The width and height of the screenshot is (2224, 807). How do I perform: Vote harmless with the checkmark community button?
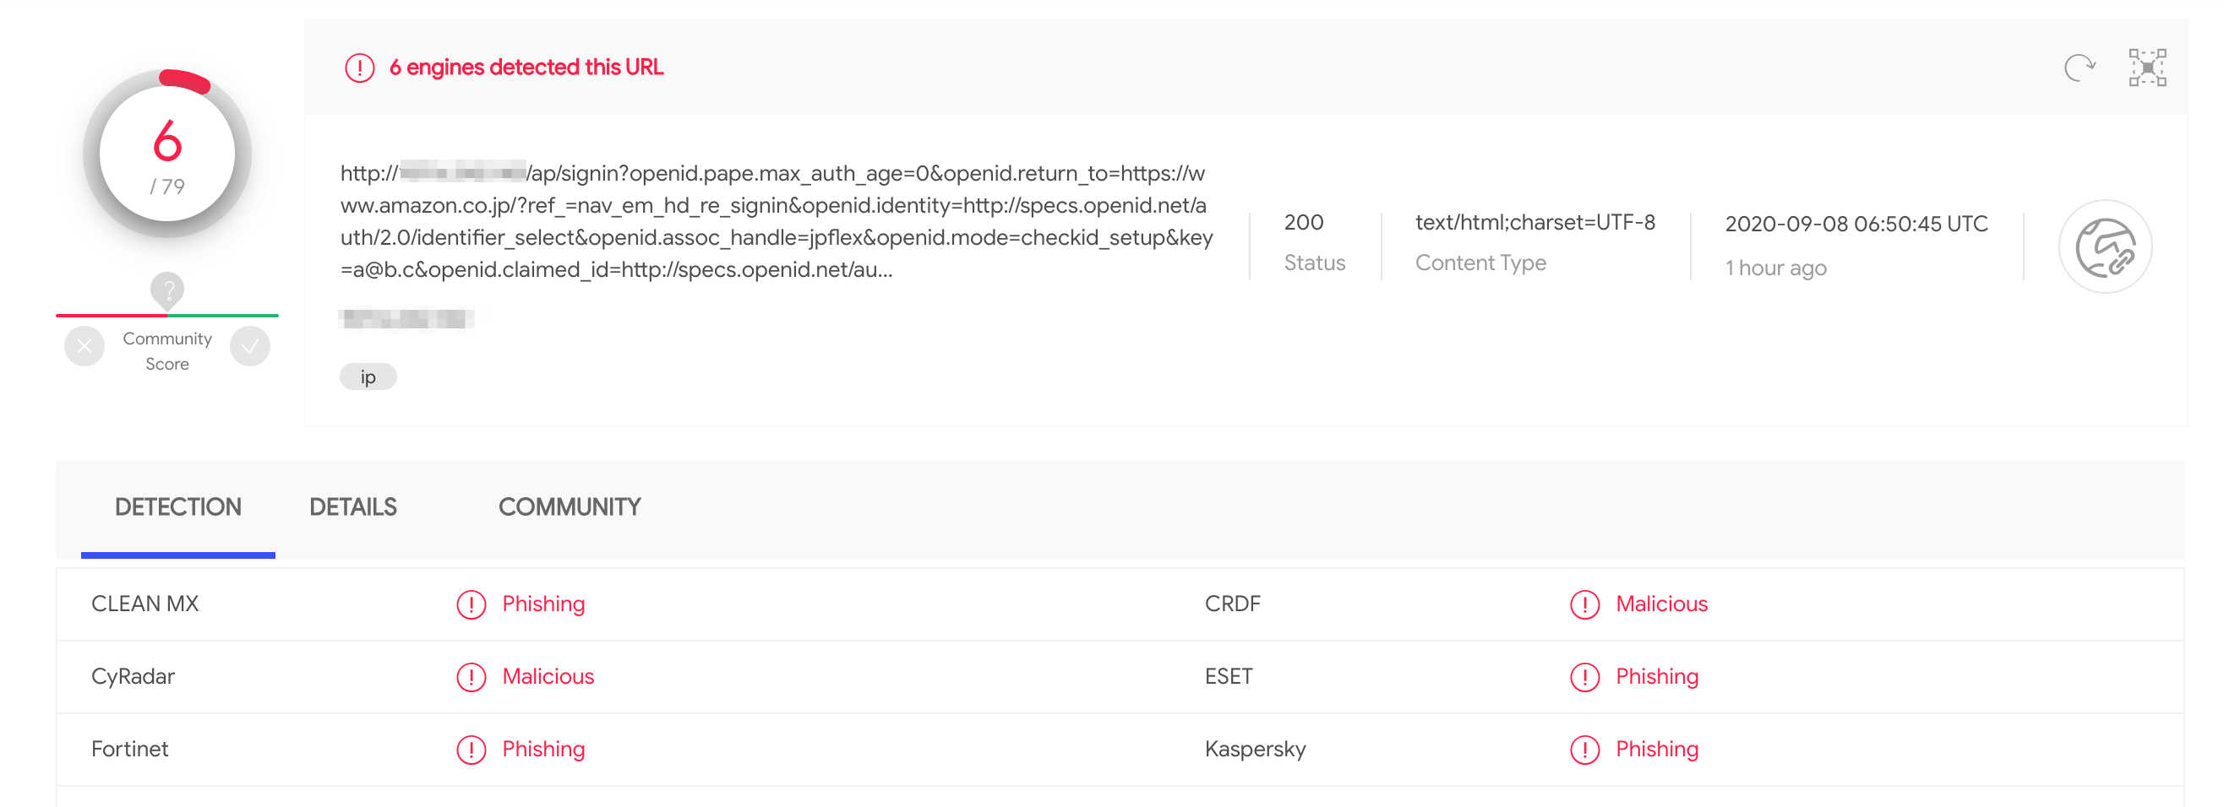(x=250, y=347)
